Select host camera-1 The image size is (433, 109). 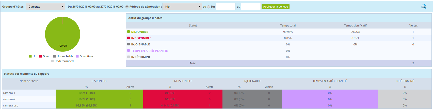tap(9, 93)
